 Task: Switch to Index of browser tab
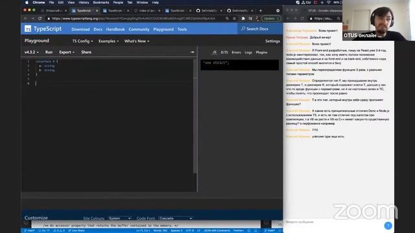coord(147,10)
